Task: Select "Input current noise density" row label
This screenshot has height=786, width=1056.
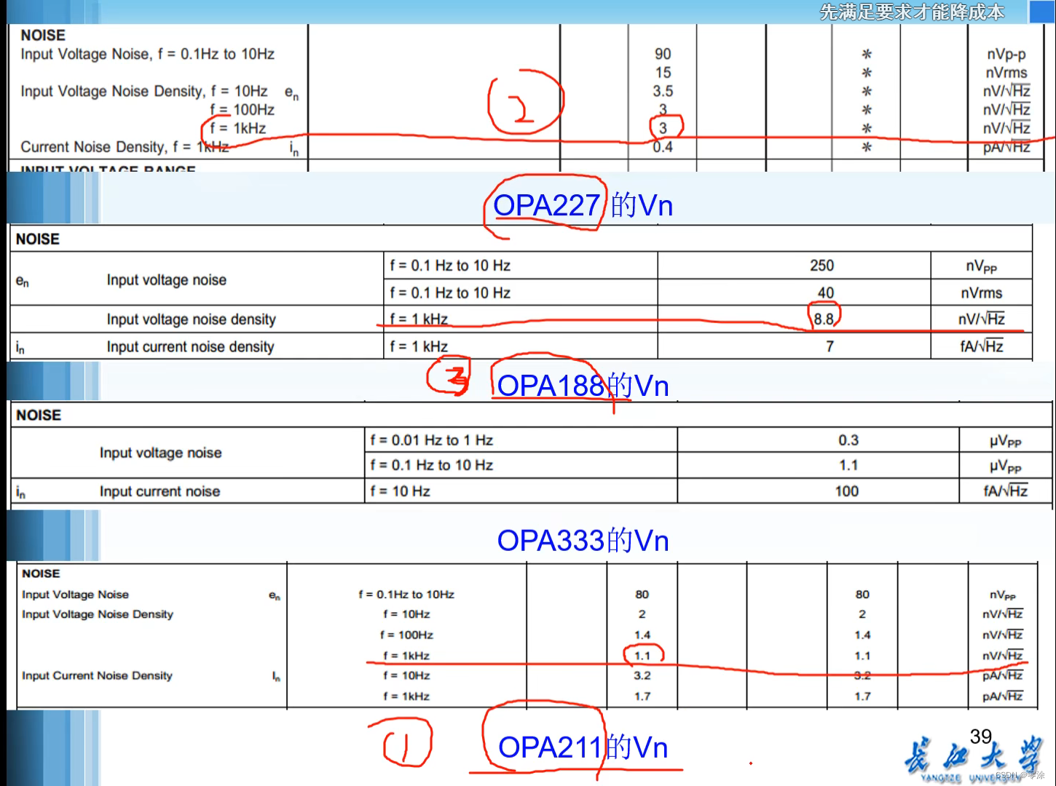Action: [190, 346]
